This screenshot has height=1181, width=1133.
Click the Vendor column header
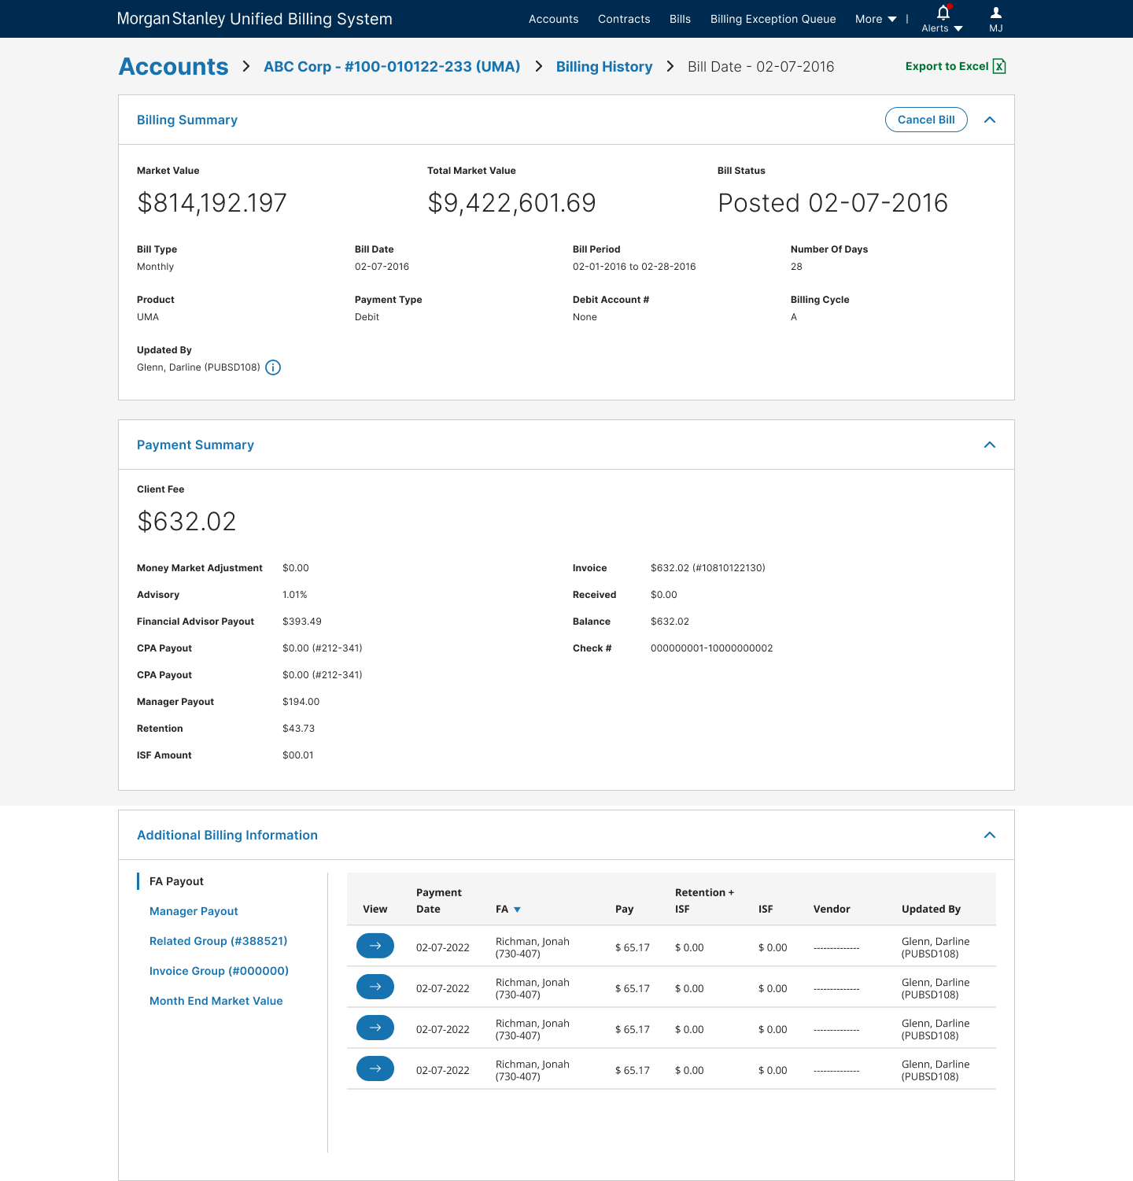[832, 909]
